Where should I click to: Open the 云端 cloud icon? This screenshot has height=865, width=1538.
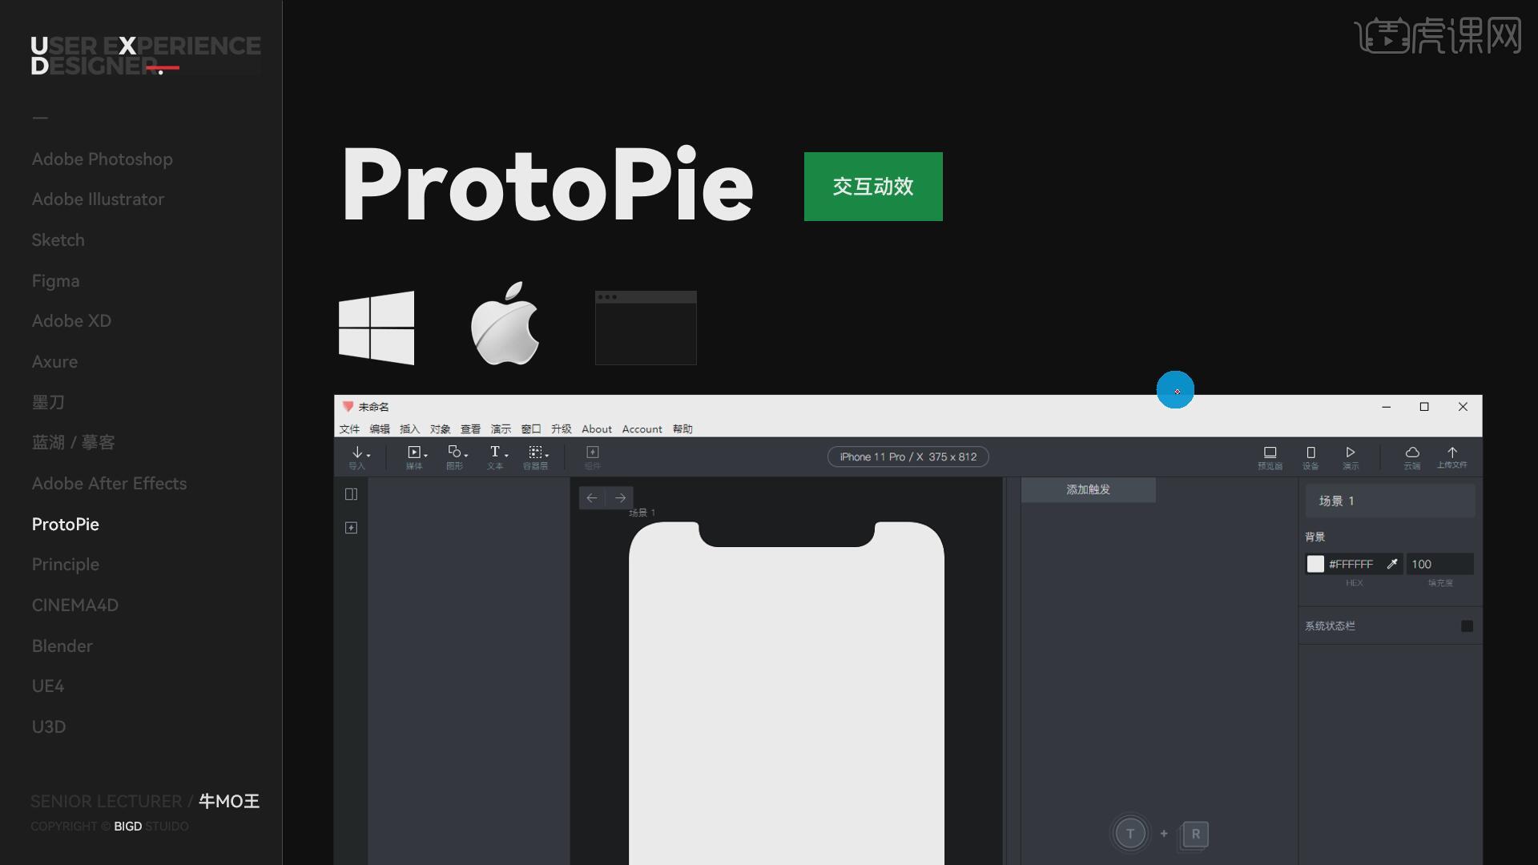tap(1411, 453)
